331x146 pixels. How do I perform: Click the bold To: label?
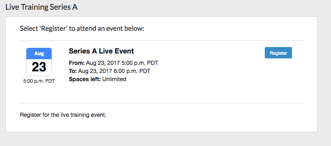[x=73, y=71]
